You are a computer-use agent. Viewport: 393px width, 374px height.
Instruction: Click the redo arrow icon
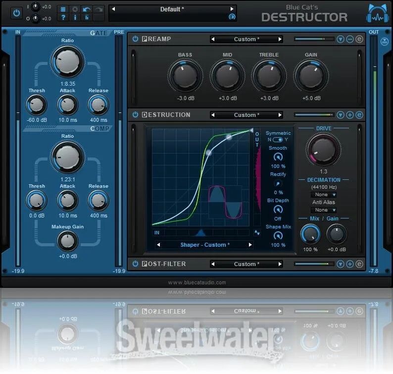[x=99, y=9]
